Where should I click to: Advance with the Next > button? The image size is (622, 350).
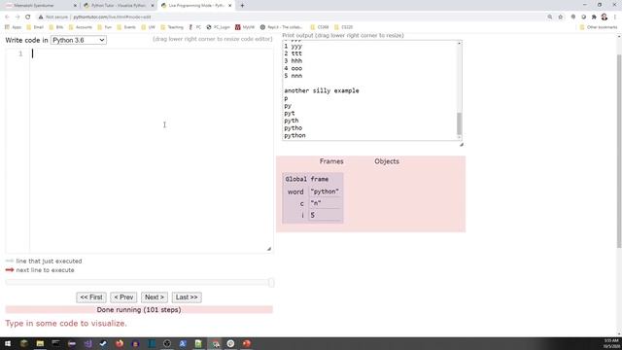tap(155, 297)
